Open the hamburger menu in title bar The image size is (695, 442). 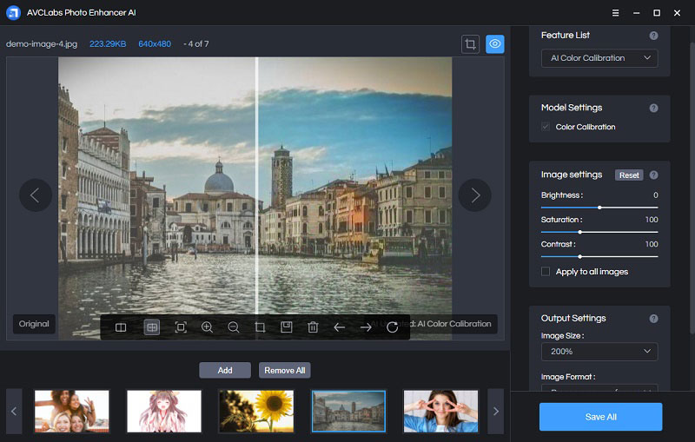click(x=615, y=13)
